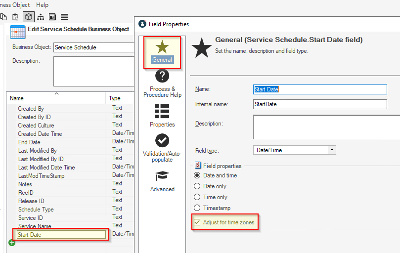This screenshot has width=400, height=253.
Task: Open the Help menu
Action: (43, 4)
